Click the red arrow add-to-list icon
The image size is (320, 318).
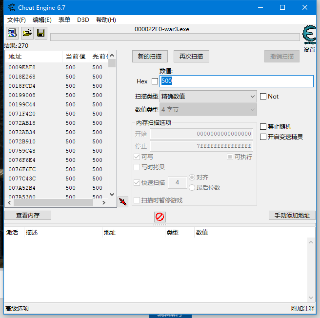[123, 202]
